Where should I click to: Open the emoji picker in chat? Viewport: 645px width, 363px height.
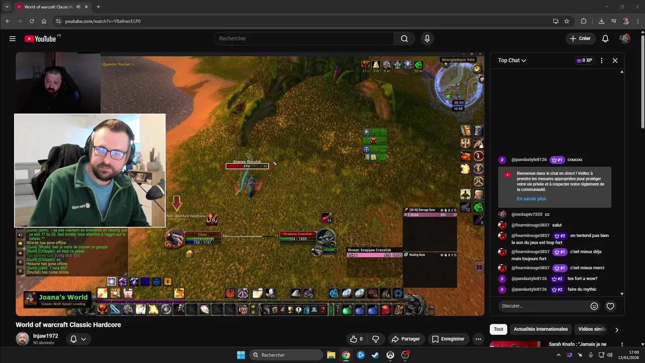click(x=594, y=306)
